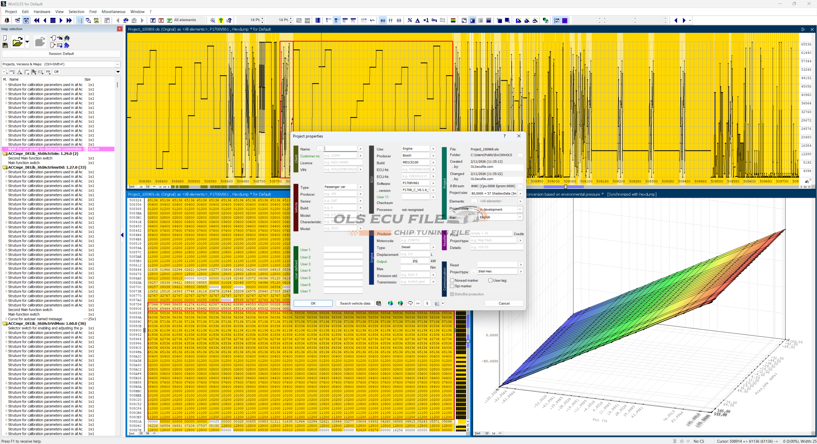Click the V version toolbar icon
The width and height of the screenshot is (817, 444).
(161, 20)
